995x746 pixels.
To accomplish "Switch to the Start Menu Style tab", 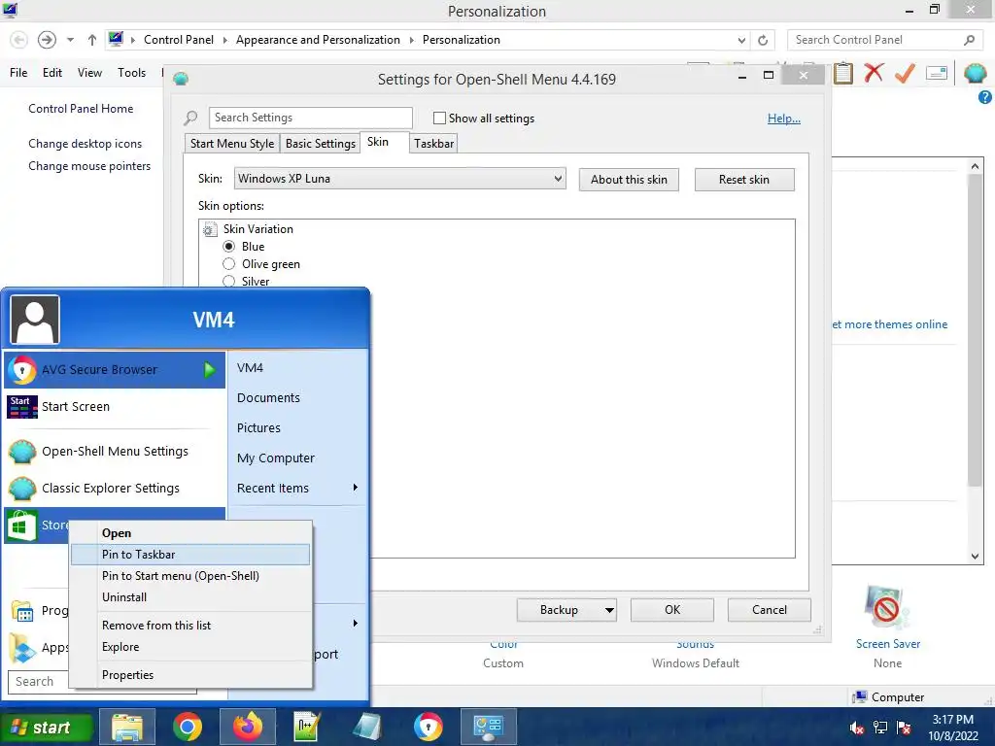I will (232, 144).
